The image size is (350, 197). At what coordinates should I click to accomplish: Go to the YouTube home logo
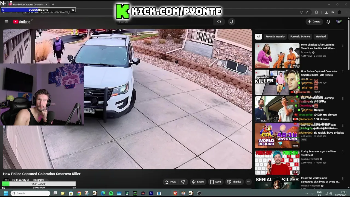click(22, 22)
